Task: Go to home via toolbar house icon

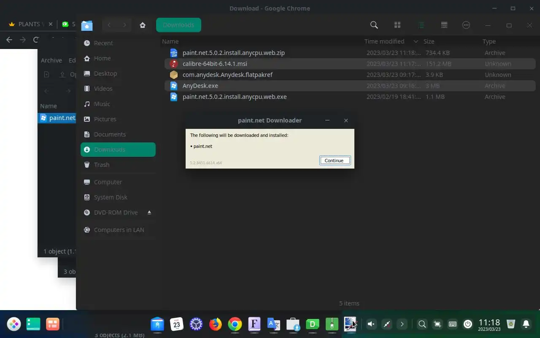Action: point(143,25)
